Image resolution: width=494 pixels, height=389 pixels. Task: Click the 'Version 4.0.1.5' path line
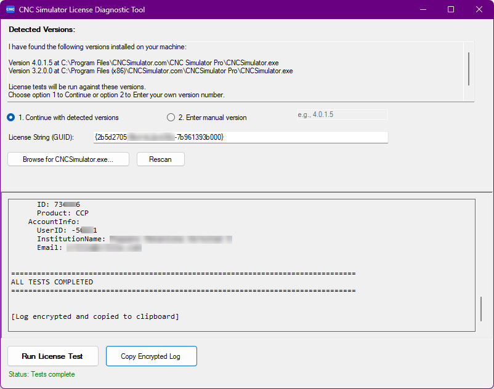point(144,63)
